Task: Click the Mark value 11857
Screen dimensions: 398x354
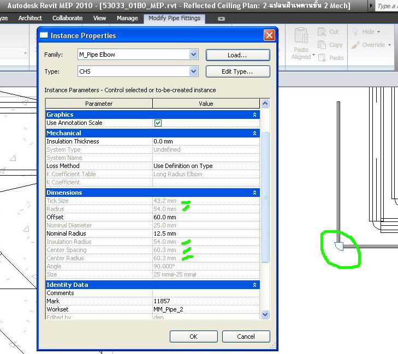Action: pyautogui.click(x=206, y=301)
